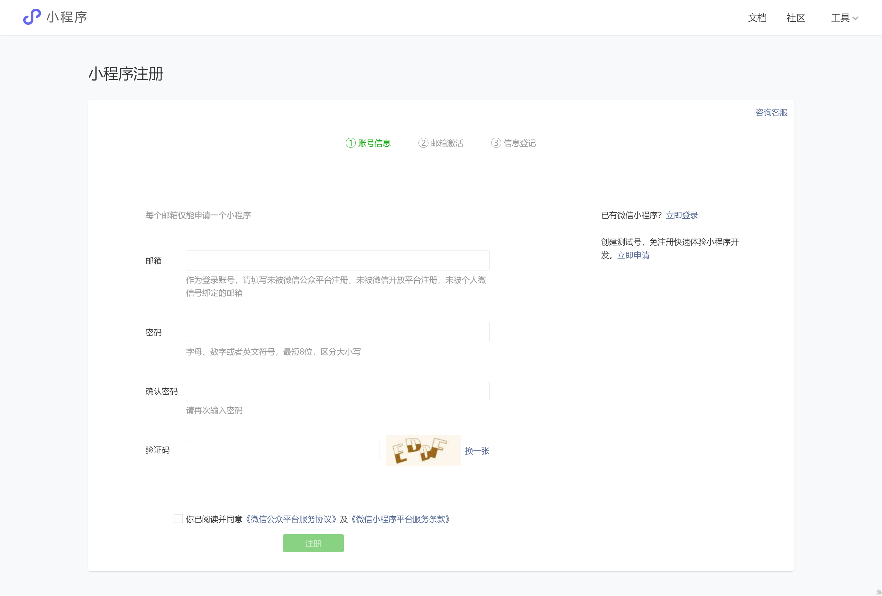Check the agreement checkbox

[x=178, y=518]
